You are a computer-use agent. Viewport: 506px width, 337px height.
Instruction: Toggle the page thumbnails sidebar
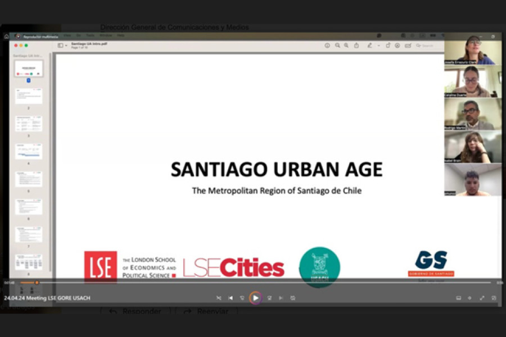point(61,45)
